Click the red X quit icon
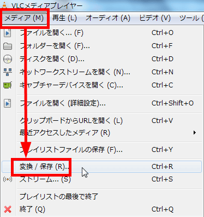 8,209
